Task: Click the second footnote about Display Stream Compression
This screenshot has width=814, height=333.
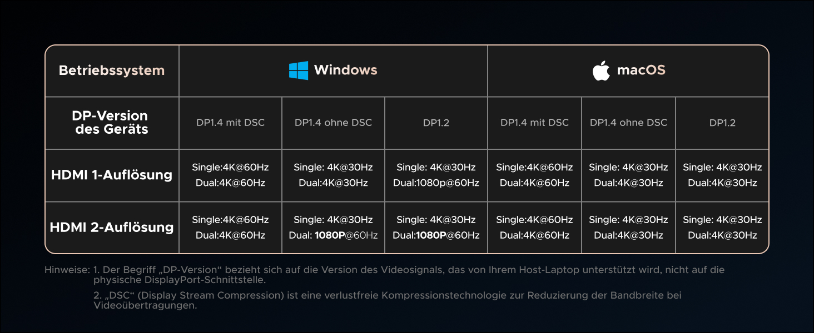Action: pyautogui.click(x=387, y=300)
